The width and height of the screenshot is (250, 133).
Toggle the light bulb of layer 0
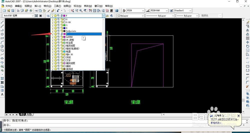[x=52, y=19]
